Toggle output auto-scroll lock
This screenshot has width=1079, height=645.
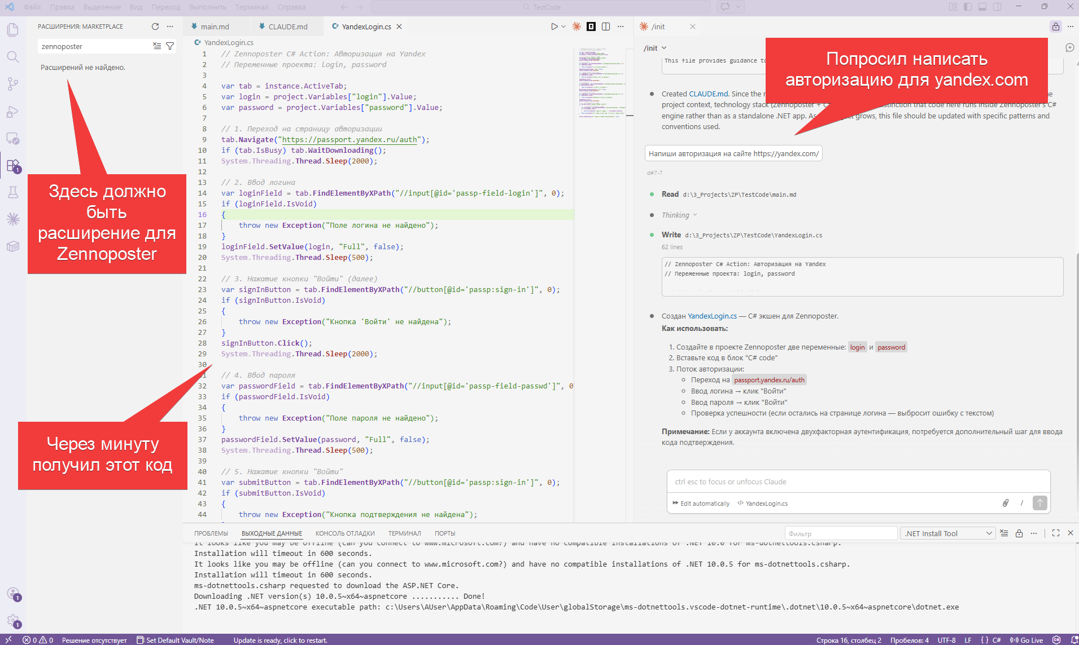click(1019, 533)
